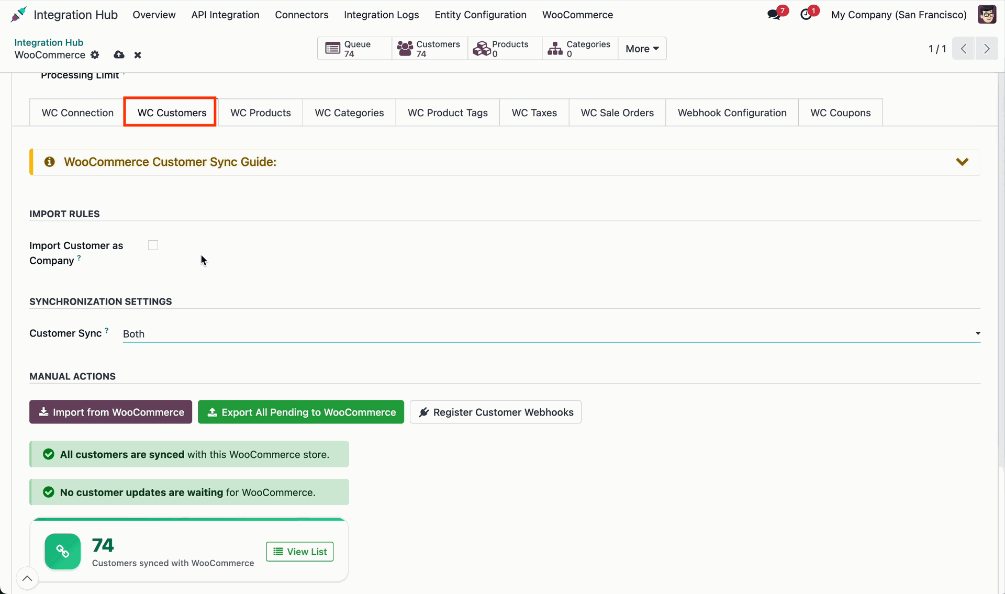The height and width of the screenshot is (594, 1005).
Task: Click the help mark beside Customer Sync
Action: [107, 330]
